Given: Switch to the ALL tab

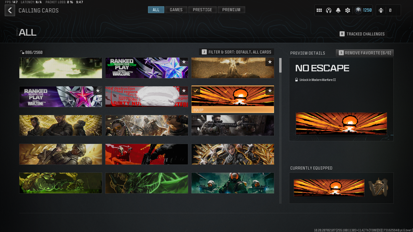Looking at the screenshot, I should tap(156, 10).
